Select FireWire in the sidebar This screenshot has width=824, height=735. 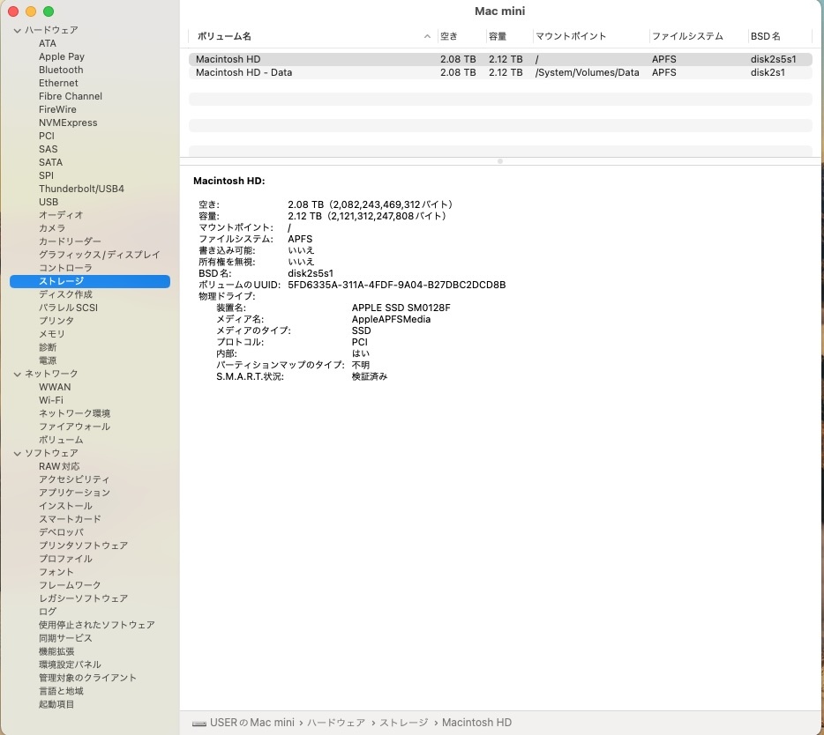[57, 109]
